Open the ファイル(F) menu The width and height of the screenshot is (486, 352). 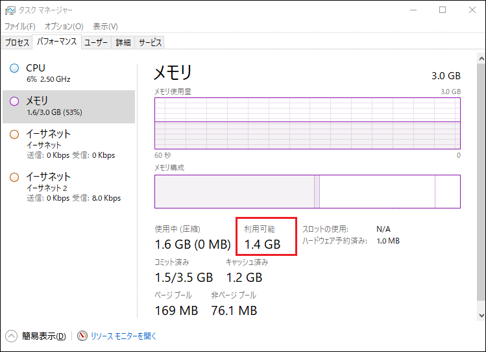(20, 27)
